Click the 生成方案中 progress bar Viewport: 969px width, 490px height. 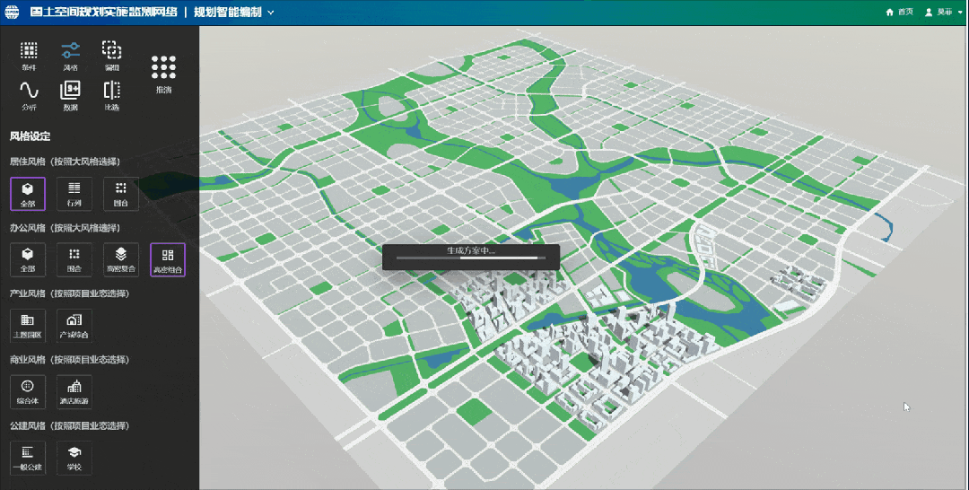[x=471, y=258]
